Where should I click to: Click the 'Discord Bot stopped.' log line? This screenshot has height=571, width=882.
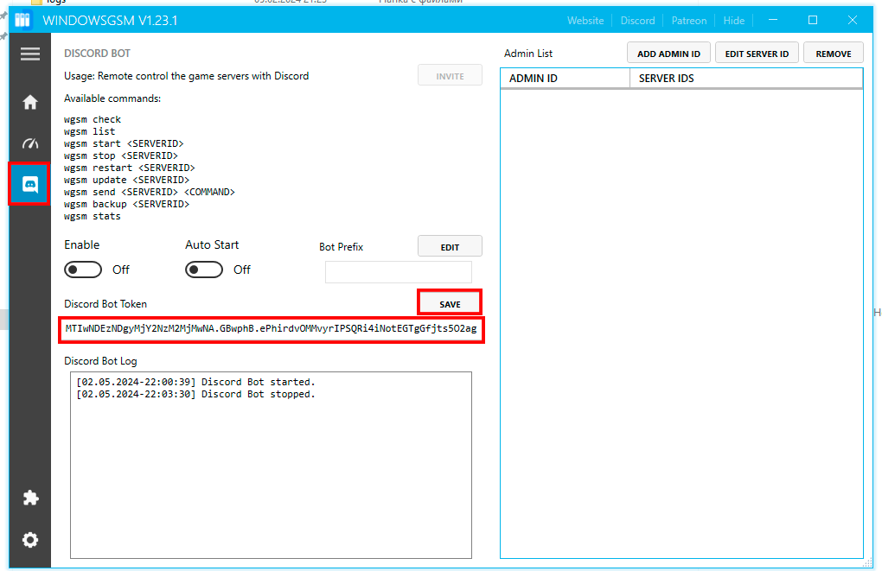195,395
